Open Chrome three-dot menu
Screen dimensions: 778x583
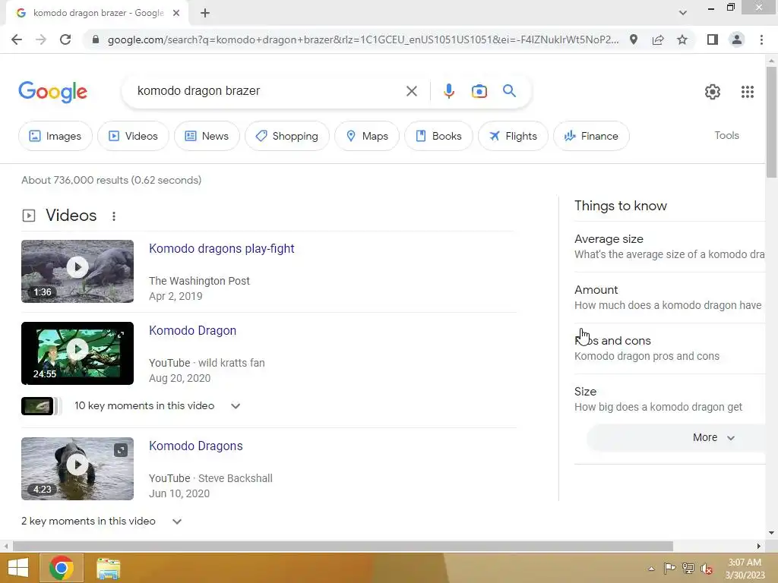(x=761, y=39)
